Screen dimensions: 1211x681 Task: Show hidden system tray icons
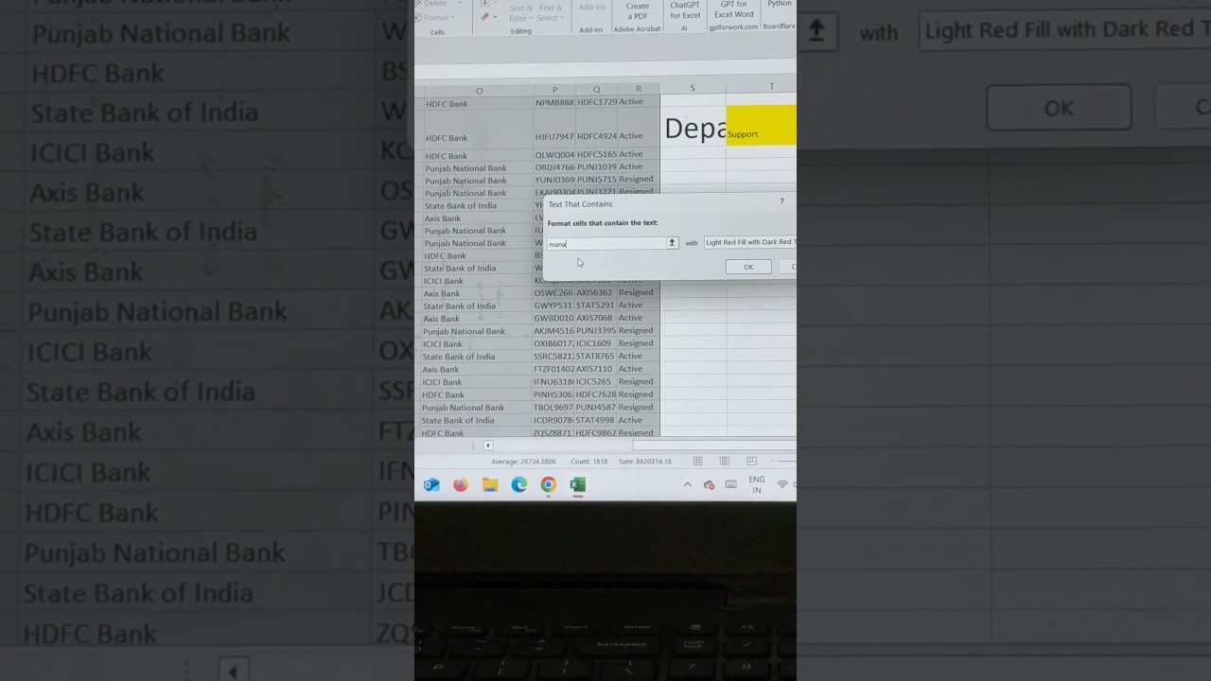click(687, 485)
